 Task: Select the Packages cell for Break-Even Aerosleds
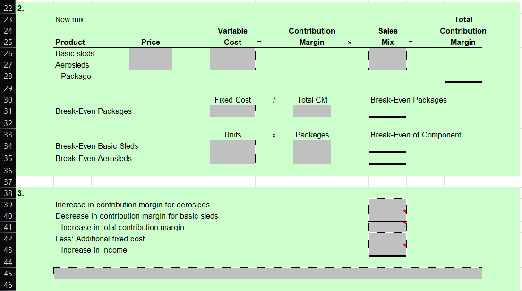click(x=312, y=158)
